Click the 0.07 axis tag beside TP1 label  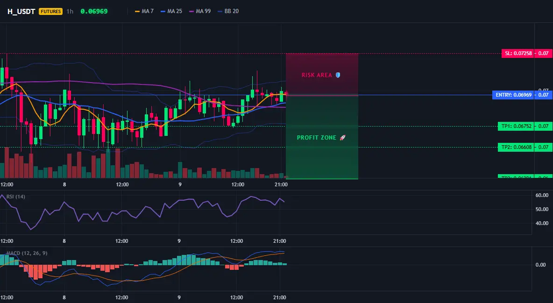[x=544, y=126]
